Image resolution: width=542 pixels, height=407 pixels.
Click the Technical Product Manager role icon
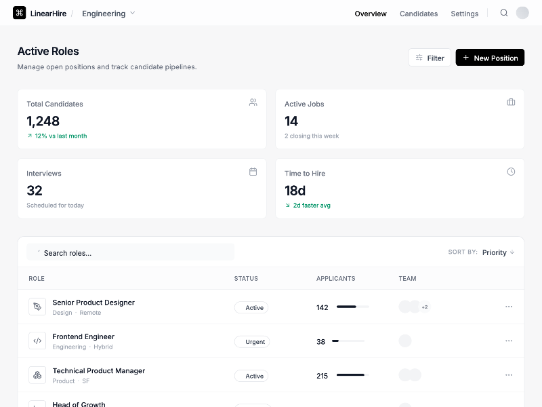coord(37,375)
